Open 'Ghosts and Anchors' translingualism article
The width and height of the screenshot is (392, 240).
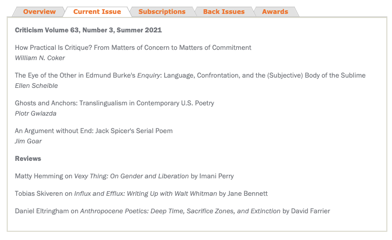pyautogui.click(x=114, y=103)
